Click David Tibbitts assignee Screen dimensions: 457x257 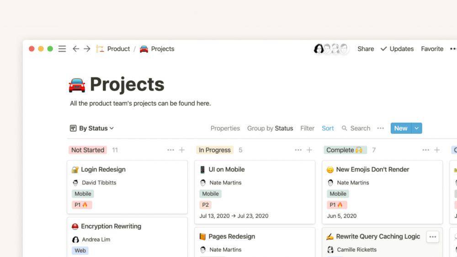94,183
